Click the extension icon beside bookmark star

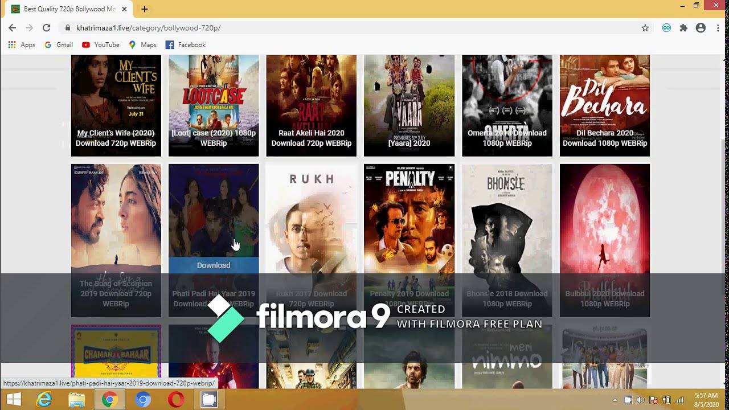[666, 28]
